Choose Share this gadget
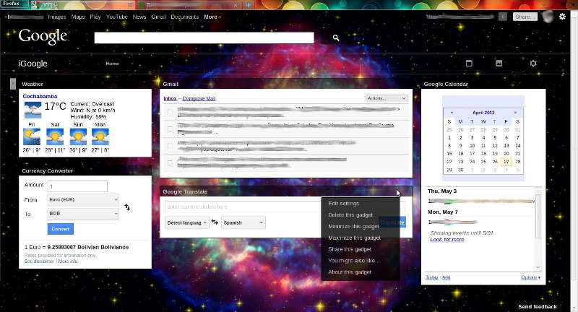This screenshot has width=578, height=312. click(x=350, y=249)
